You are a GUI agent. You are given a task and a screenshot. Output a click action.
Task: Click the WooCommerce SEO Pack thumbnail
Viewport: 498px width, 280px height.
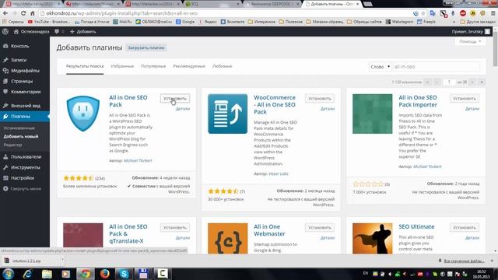[x=227, y=114]
